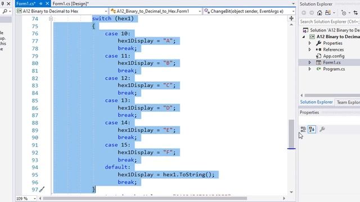Click the search magnifier in left panel
Viewport: 360px width, 202px height.
pyautogui.click(x=4, y=11)
